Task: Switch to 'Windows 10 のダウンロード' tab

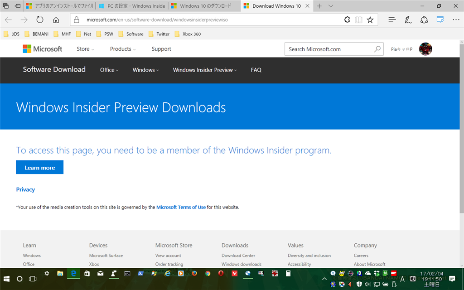Action: click(204, 6)
